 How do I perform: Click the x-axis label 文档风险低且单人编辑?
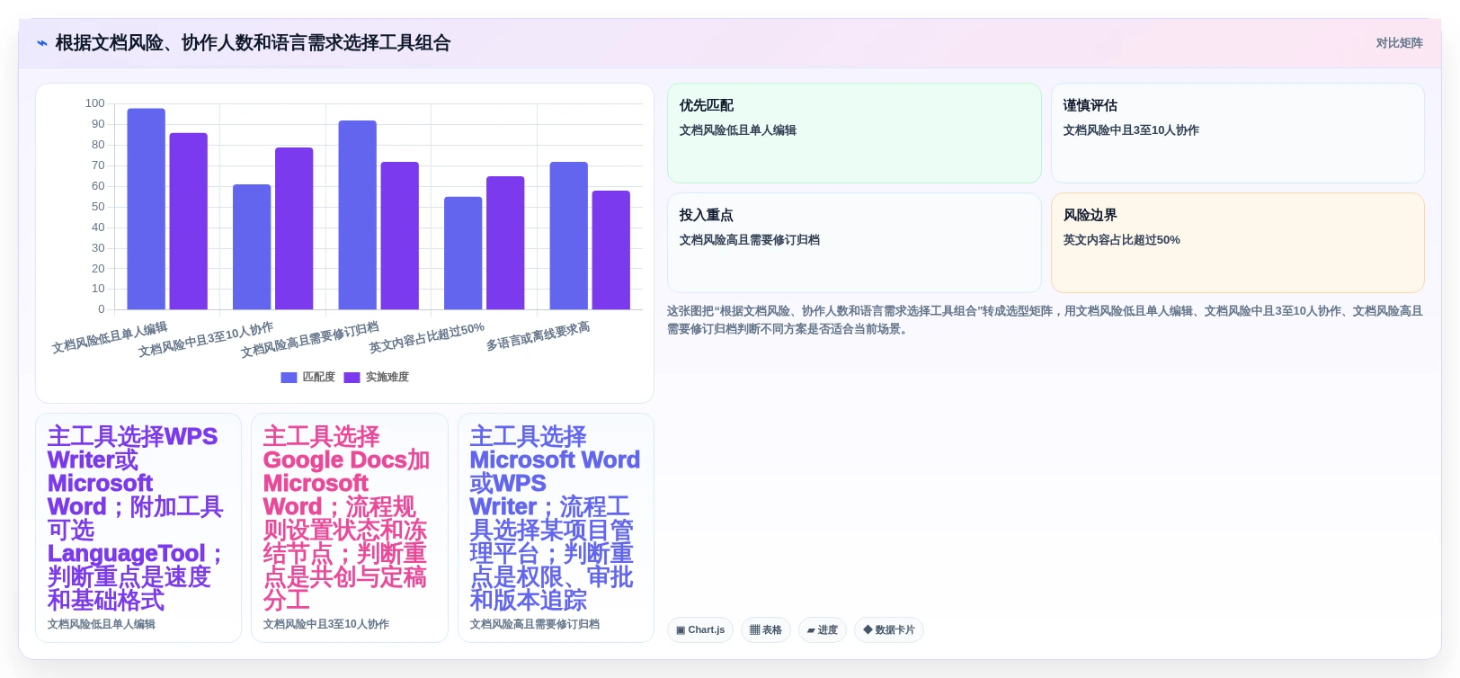pos(110,338)
